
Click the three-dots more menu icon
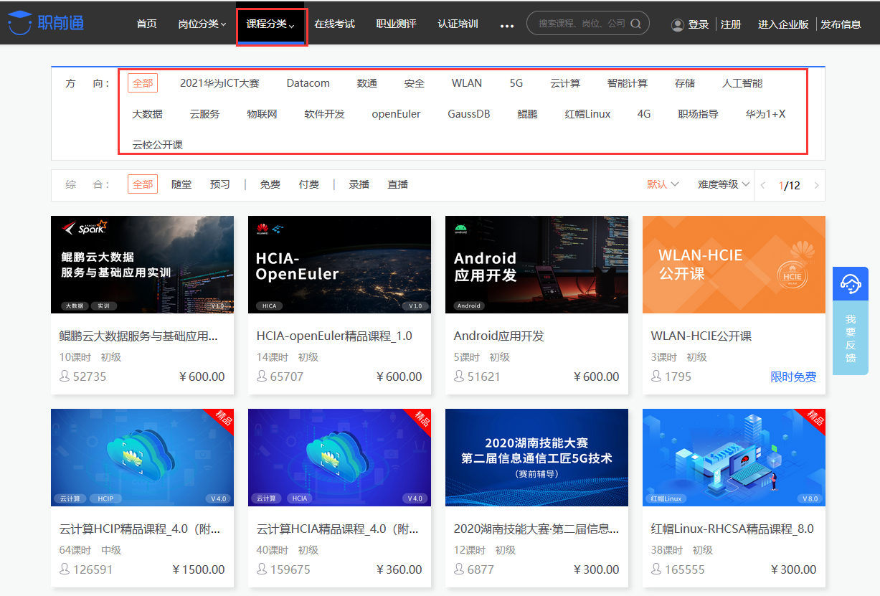507,26
